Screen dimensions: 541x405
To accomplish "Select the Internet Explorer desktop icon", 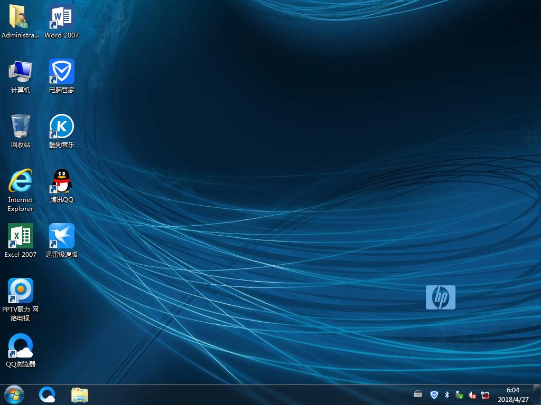I will (21, 181).
